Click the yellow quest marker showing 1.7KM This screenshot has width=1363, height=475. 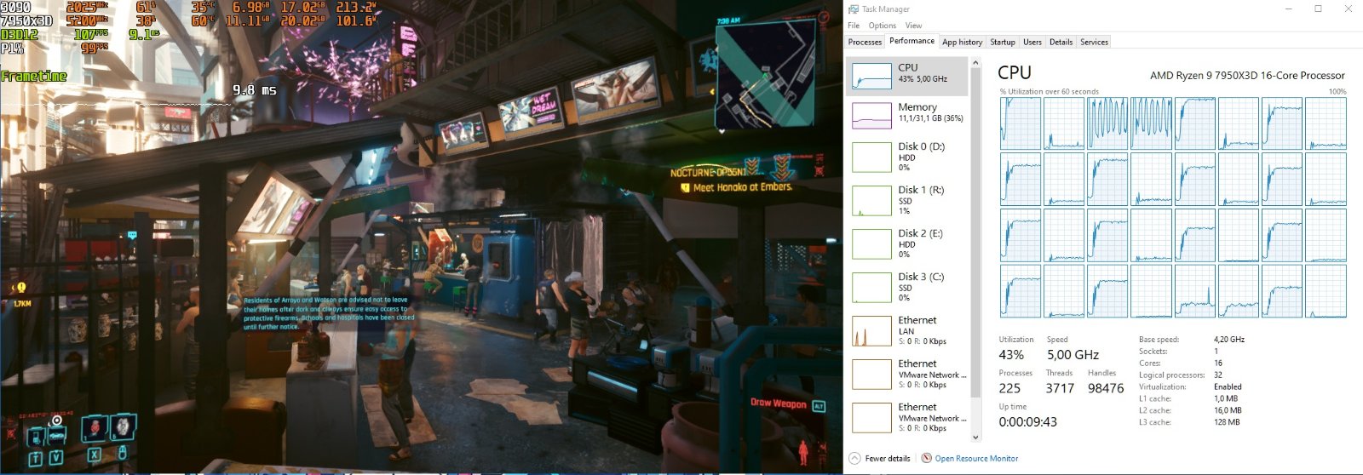(x=20, y=289)
